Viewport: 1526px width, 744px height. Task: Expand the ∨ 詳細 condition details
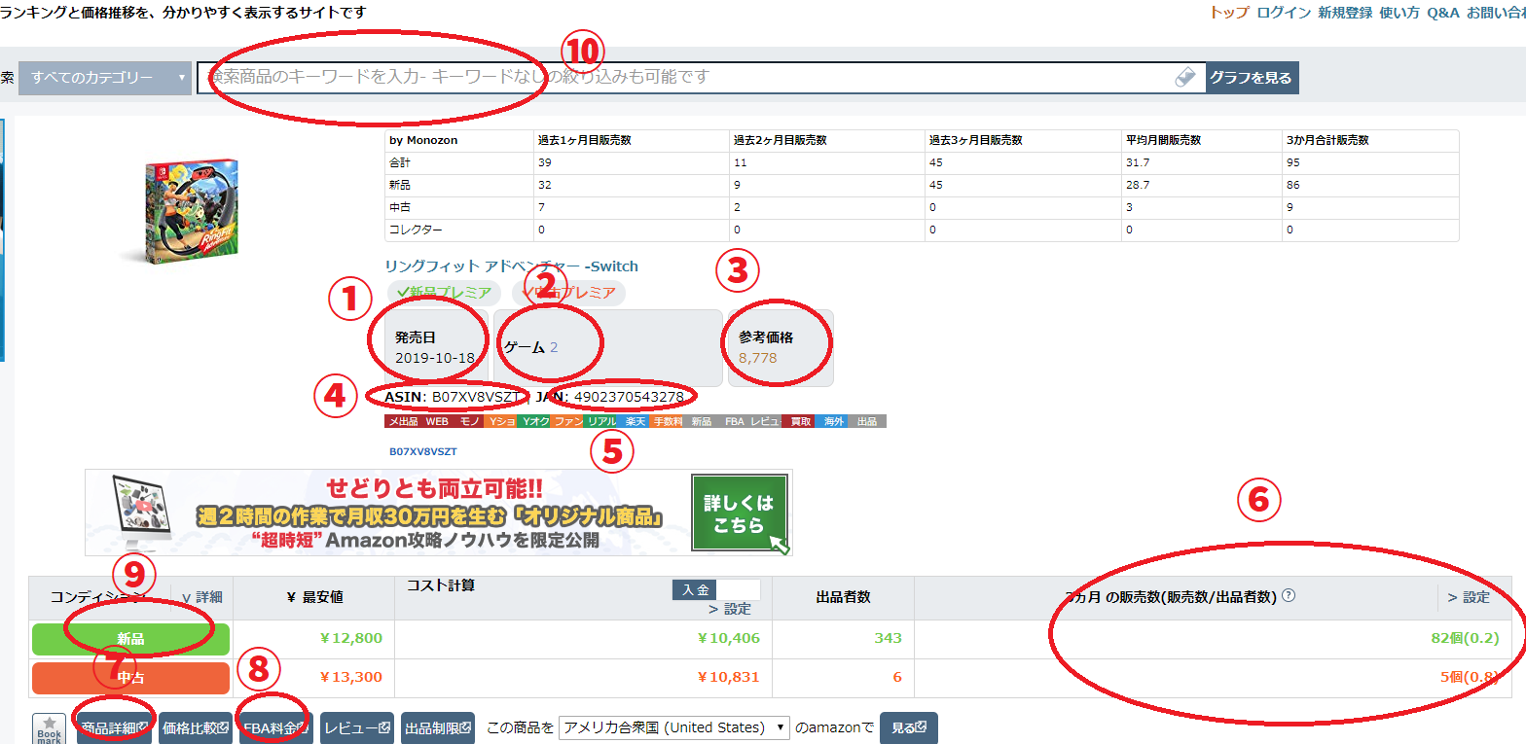[202, 597]
